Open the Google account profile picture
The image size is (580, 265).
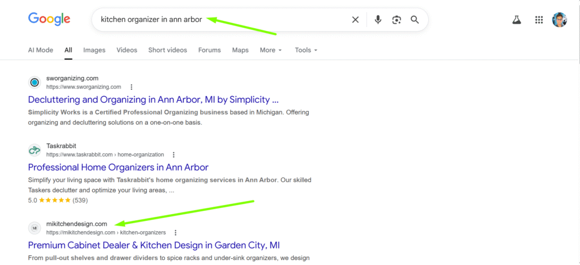pos(559,20)
